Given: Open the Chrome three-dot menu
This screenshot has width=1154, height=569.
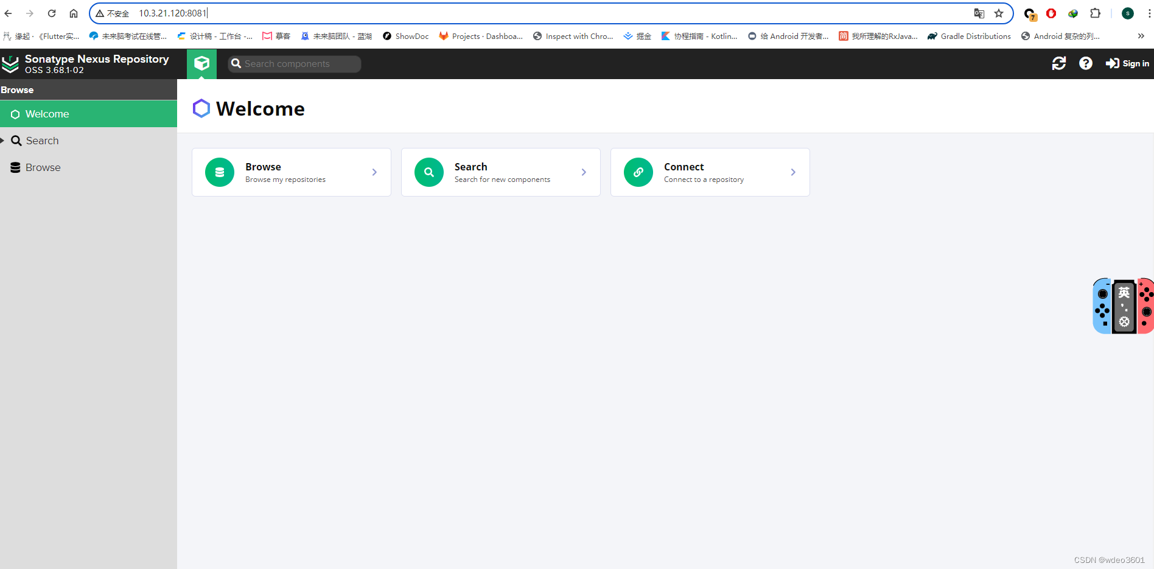Looking at the screenshot, I should 1149,13.
